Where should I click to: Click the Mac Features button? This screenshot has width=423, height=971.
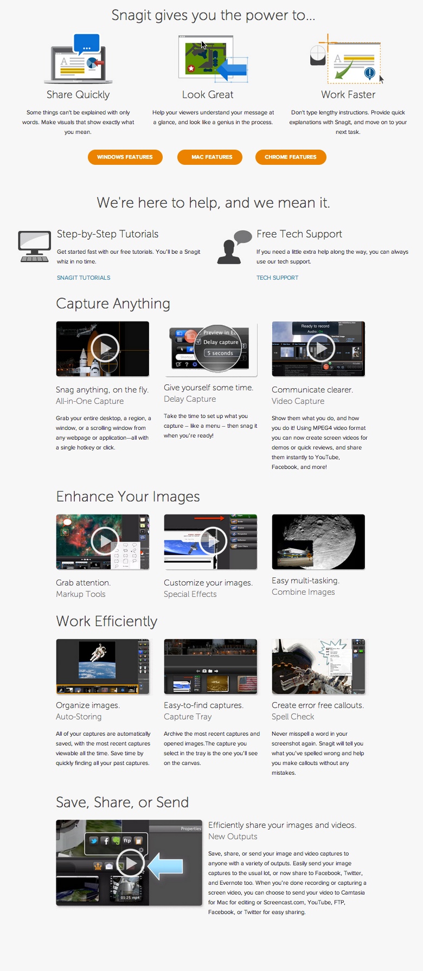tap(210, 157)
